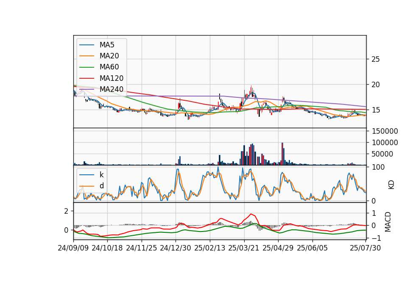Click the MACD vertical axis title
This screenshot has height=292, width=407.
click(388, 222)
